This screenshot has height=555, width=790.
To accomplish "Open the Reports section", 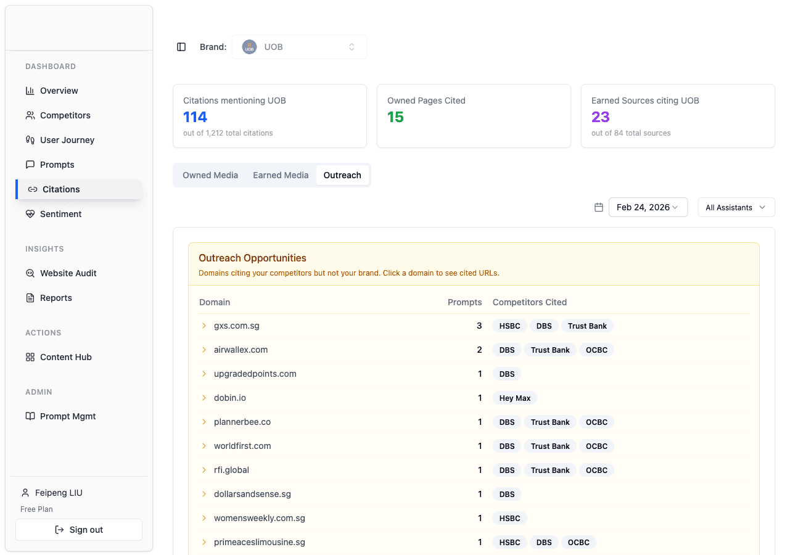I will pos(55,298).
